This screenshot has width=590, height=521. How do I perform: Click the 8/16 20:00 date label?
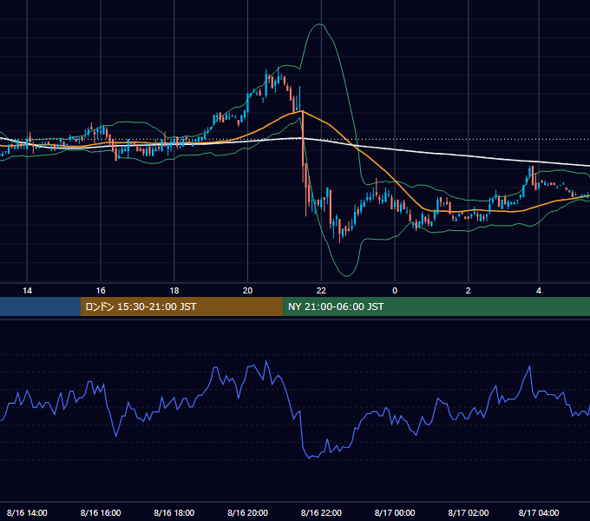click(247, 512)
